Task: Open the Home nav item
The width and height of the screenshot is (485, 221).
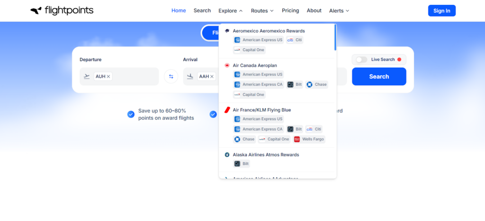Action: click(179, 10)
